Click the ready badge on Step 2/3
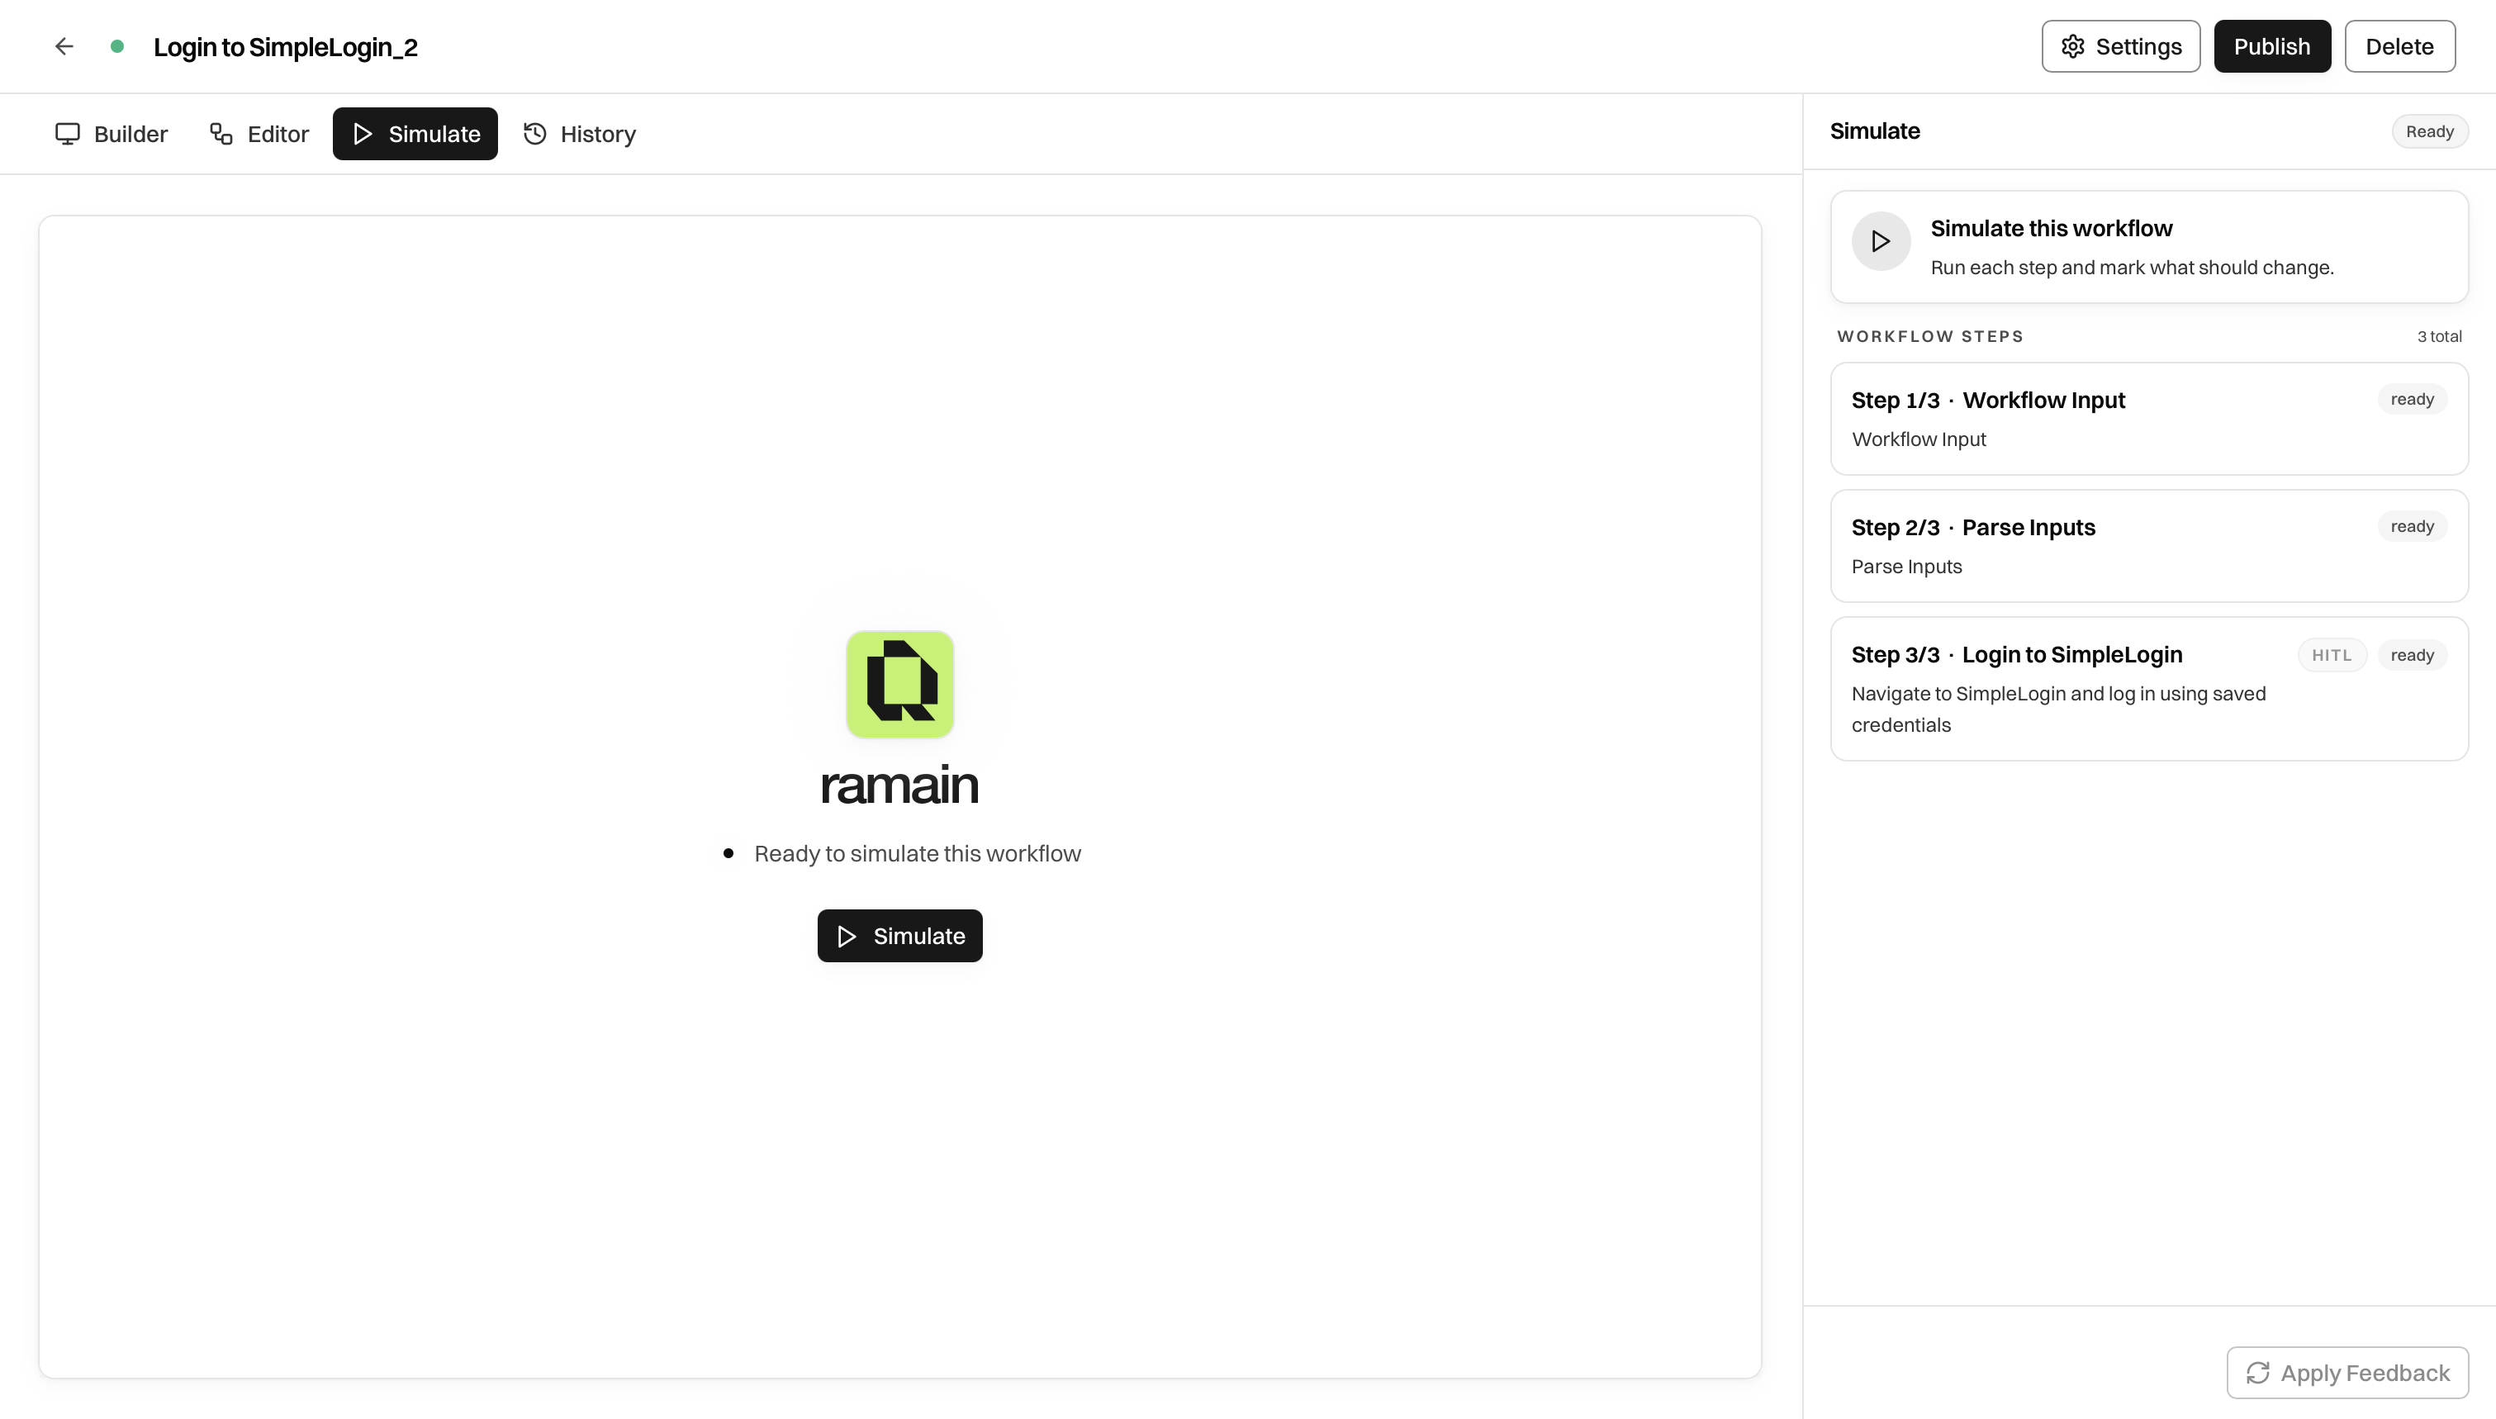The width and height of the screenshot is (2496, 1419). pyautogui.click(x=2413, y=526)
